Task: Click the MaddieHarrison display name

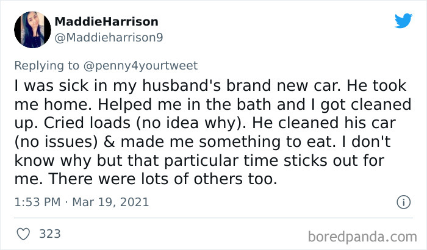Action: [106, 22]
